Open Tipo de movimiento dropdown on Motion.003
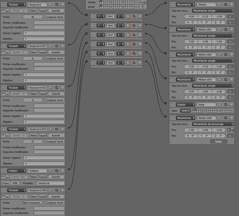 coord(213,86)
